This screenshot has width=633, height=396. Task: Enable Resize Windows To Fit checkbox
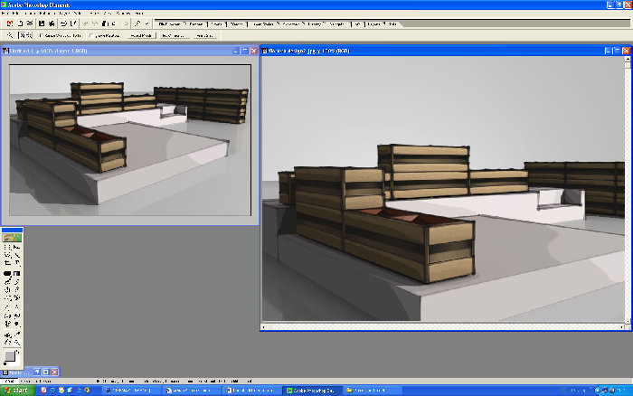[x=42, y=35]
